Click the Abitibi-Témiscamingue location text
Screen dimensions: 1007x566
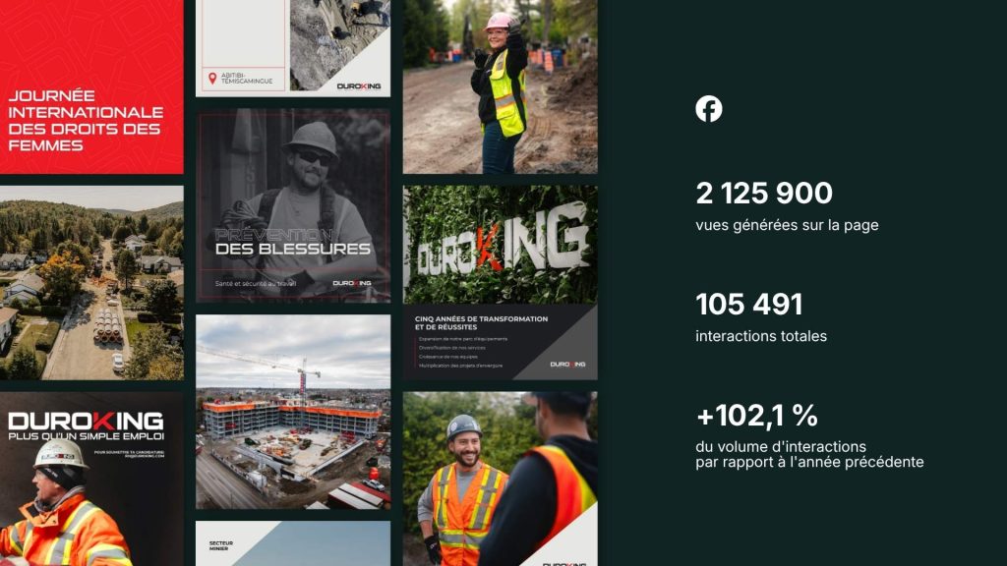point(247,79)
